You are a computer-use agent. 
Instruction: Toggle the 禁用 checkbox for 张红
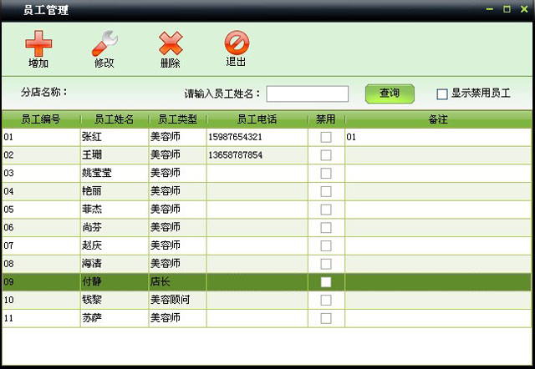tap(326, 137)
